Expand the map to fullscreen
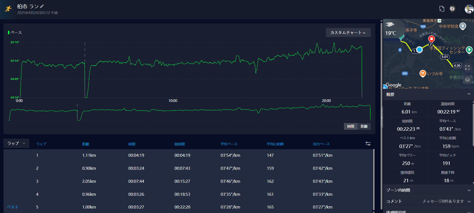The height and width of the screenshot is (213, 474). point(467,67)
